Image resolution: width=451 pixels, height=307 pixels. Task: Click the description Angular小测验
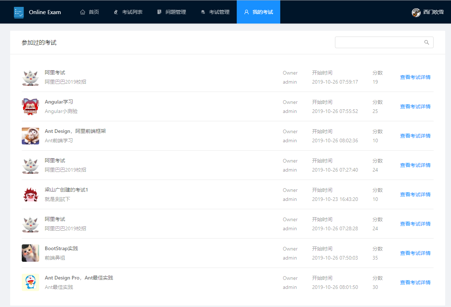click(x=61, y=111)
